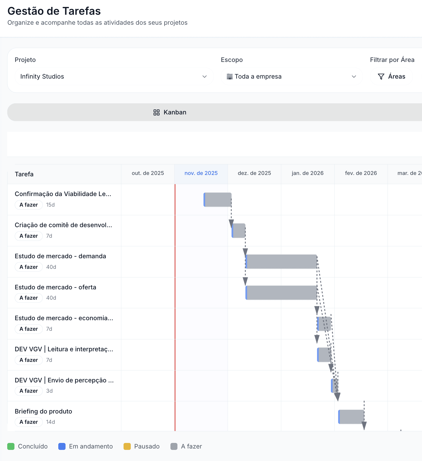
Task: Click Gantt bar for Briefing do produto
Action: click(x=351, y=417)
